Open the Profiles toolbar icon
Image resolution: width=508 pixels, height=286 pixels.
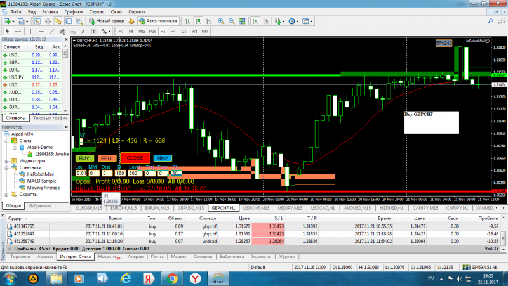click(x=22, y=22)
